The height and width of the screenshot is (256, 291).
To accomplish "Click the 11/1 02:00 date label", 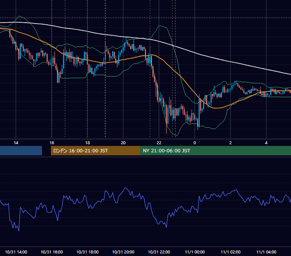I will [x=230, y=252].
